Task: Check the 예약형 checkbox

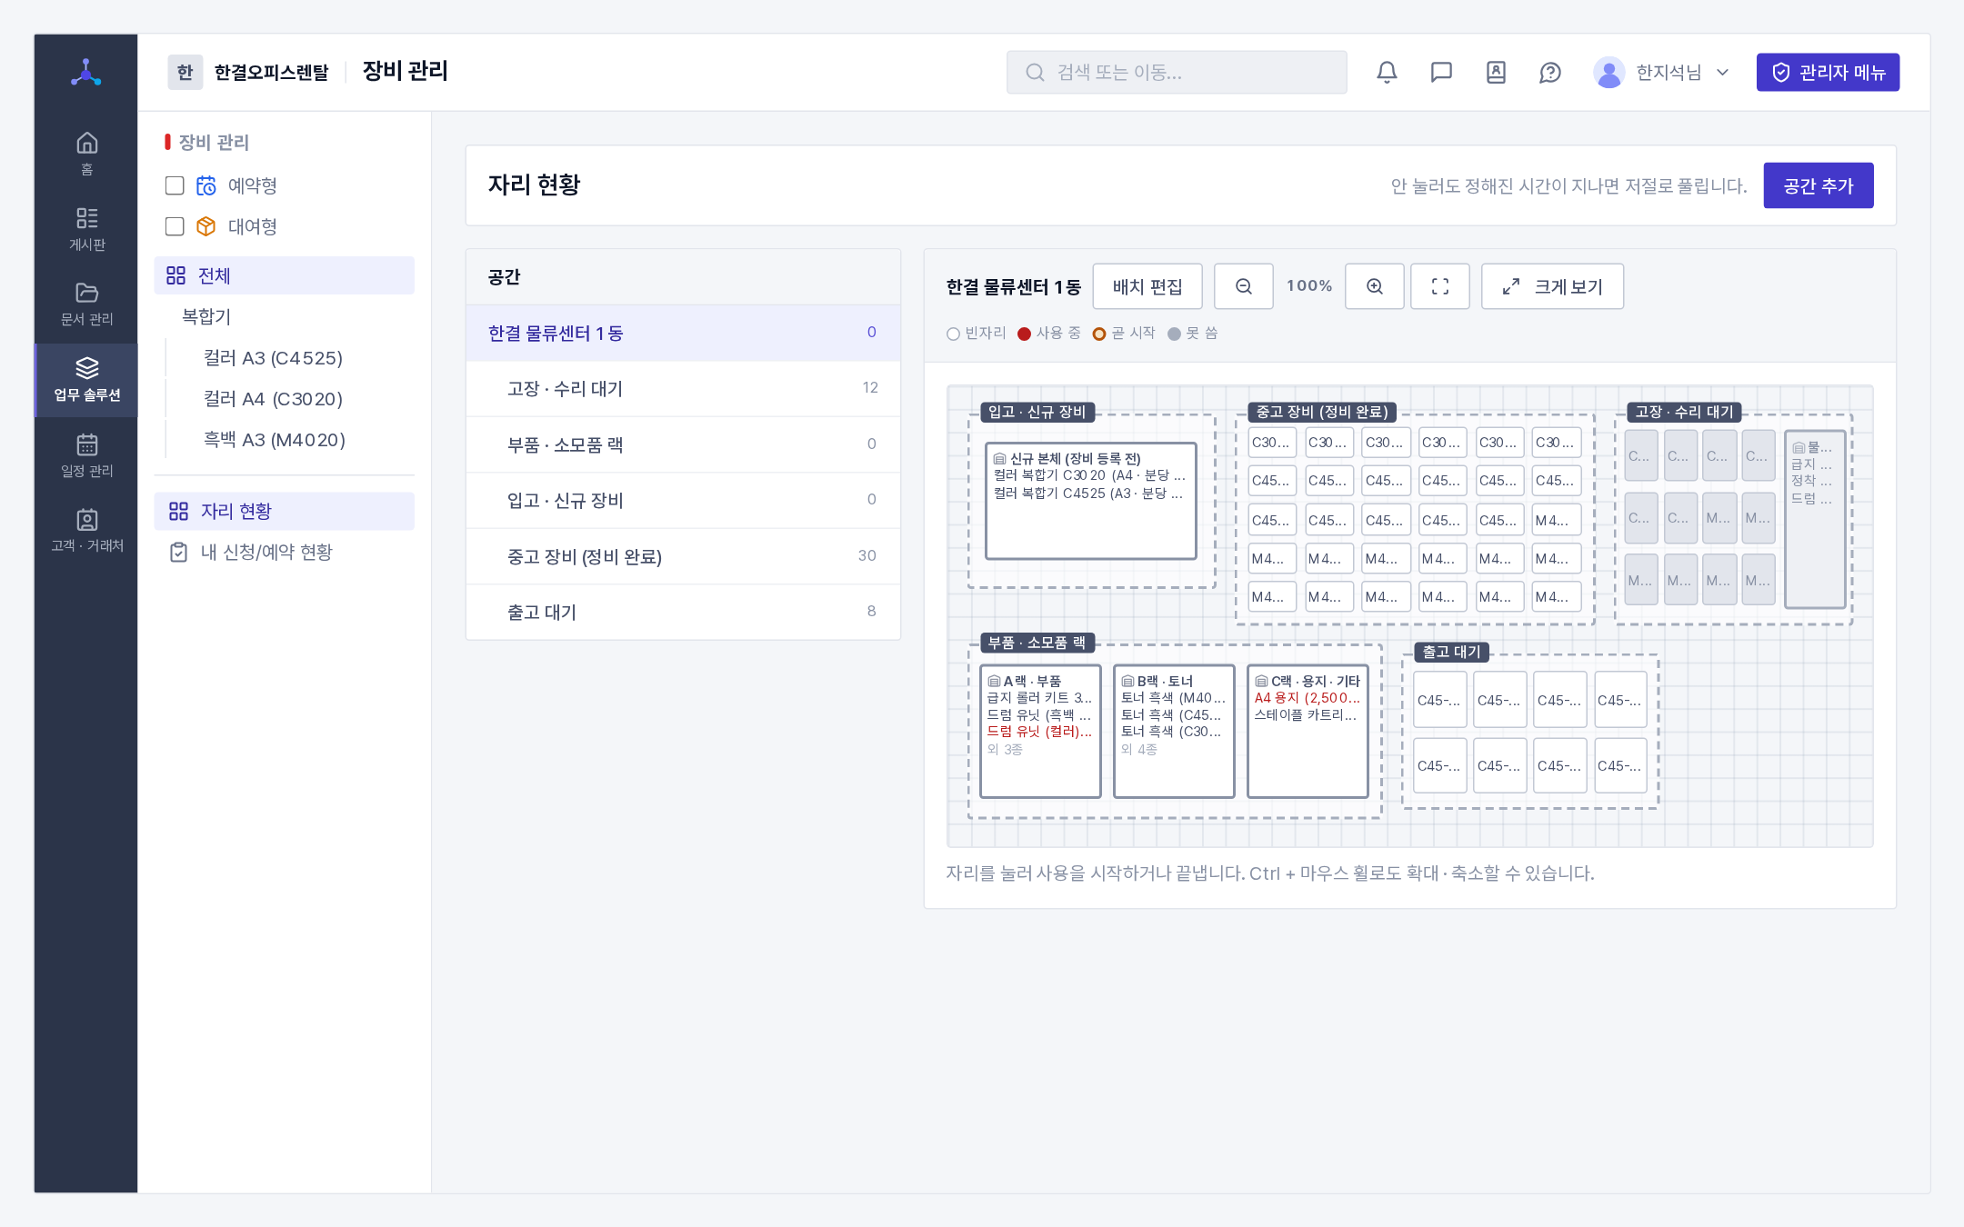Action: click(x=175, y=185)
